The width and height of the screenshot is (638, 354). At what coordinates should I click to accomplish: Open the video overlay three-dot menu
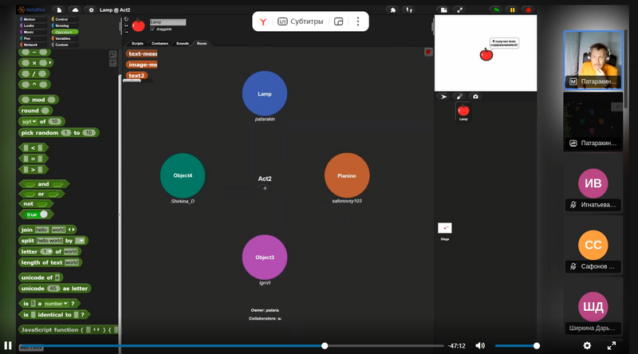point(356,22)
